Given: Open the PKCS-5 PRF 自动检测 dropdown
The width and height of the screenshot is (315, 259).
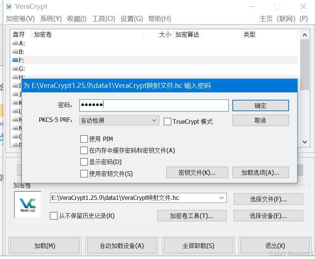Looking at the screenshot, I should (119, 120).
